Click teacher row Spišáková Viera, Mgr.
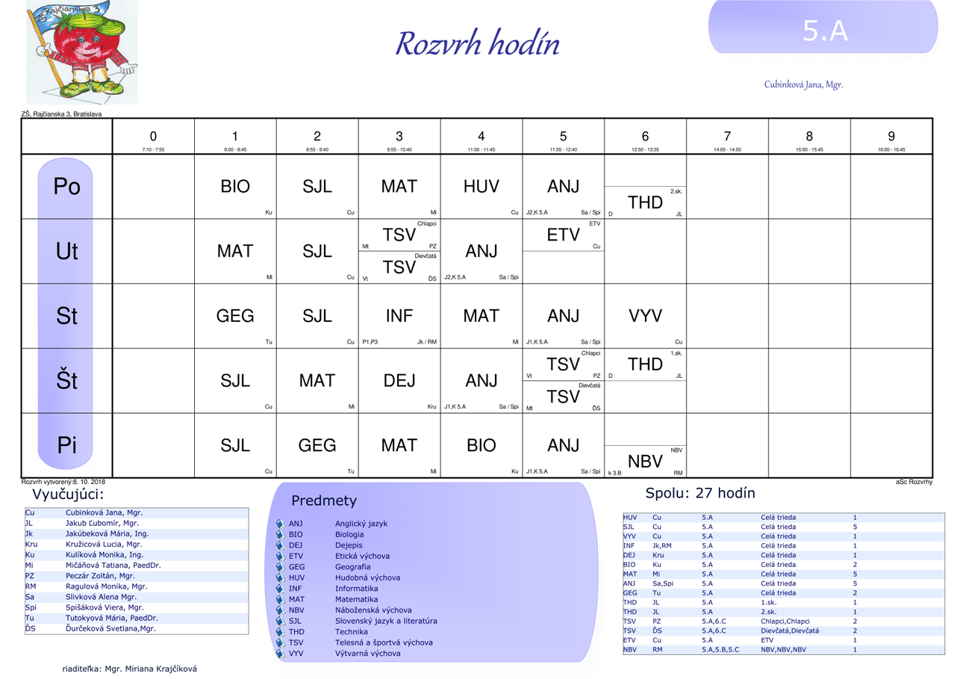The width and height of the screenshot is (960, 679). 137,607
